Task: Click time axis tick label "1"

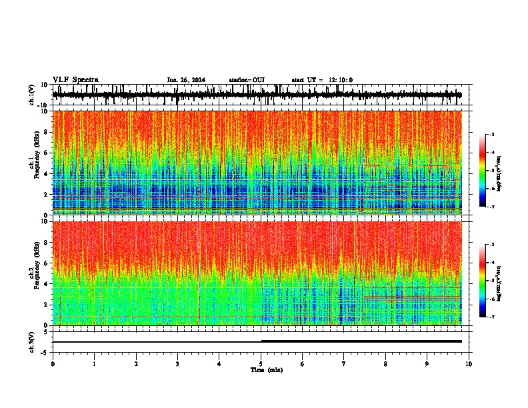Action: click(94, 364)
